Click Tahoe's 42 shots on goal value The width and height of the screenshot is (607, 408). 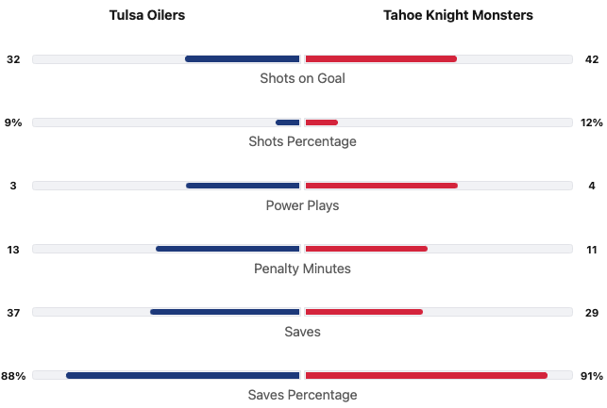tap(592, 59)
